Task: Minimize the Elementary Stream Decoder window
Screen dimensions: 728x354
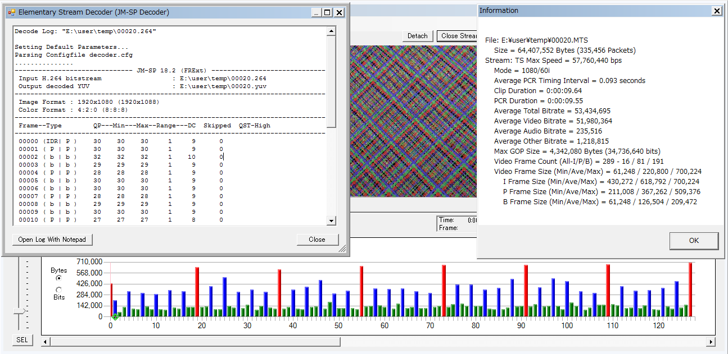Action: point(317,12)
